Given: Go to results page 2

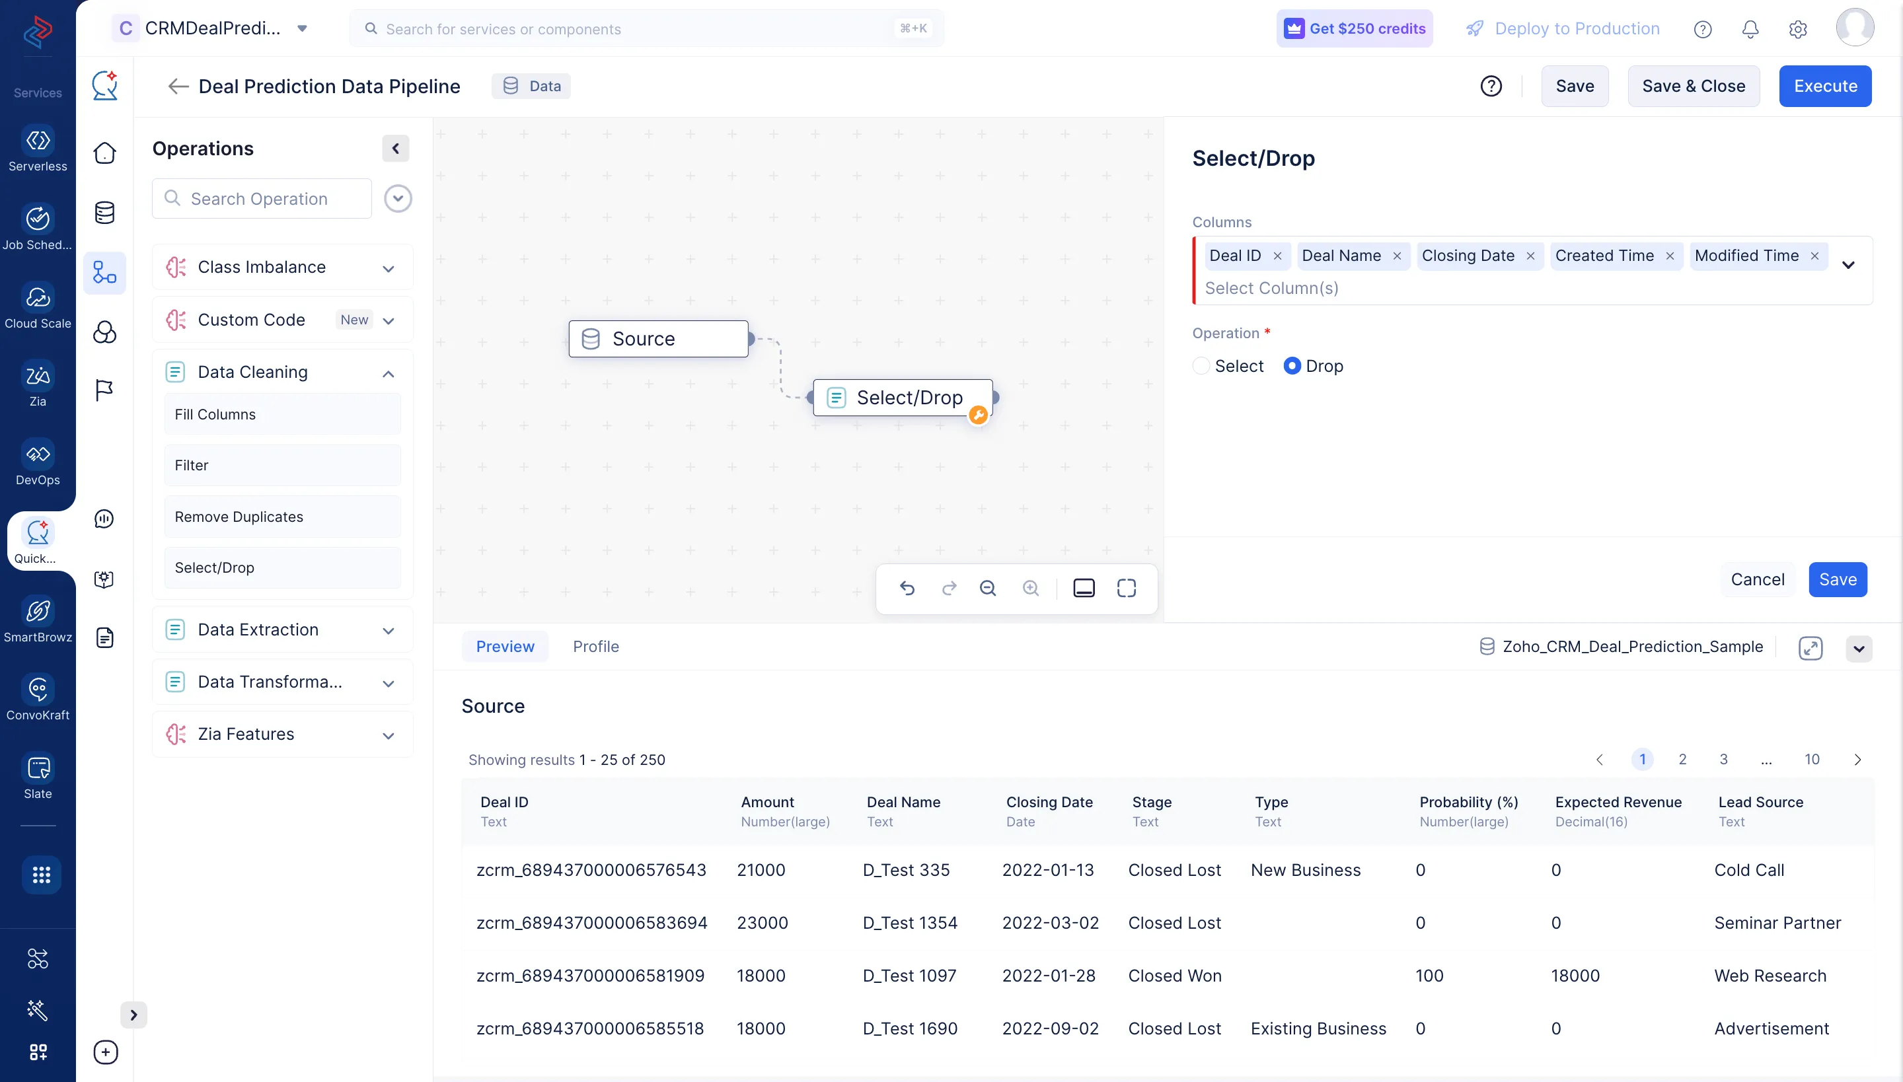Looking at the screenshot, I should coord(1682,760).
